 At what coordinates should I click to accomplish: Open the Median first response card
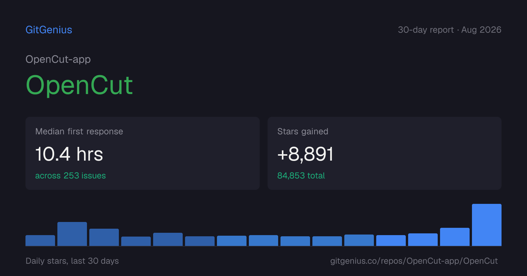(143, 153)
